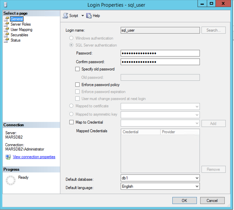
Task: Open the Default database dropdown
Action: point(197,178)
